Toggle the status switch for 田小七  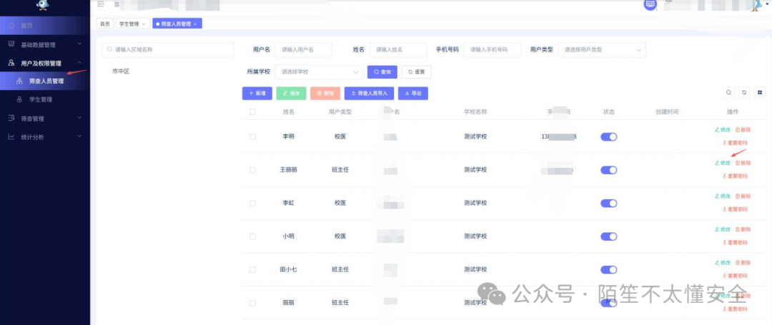608,269
